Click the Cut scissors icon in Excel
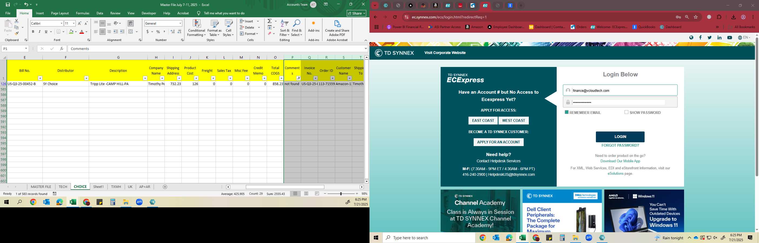The height and width of the screenshot is (243, 759). tap(16, 21)
